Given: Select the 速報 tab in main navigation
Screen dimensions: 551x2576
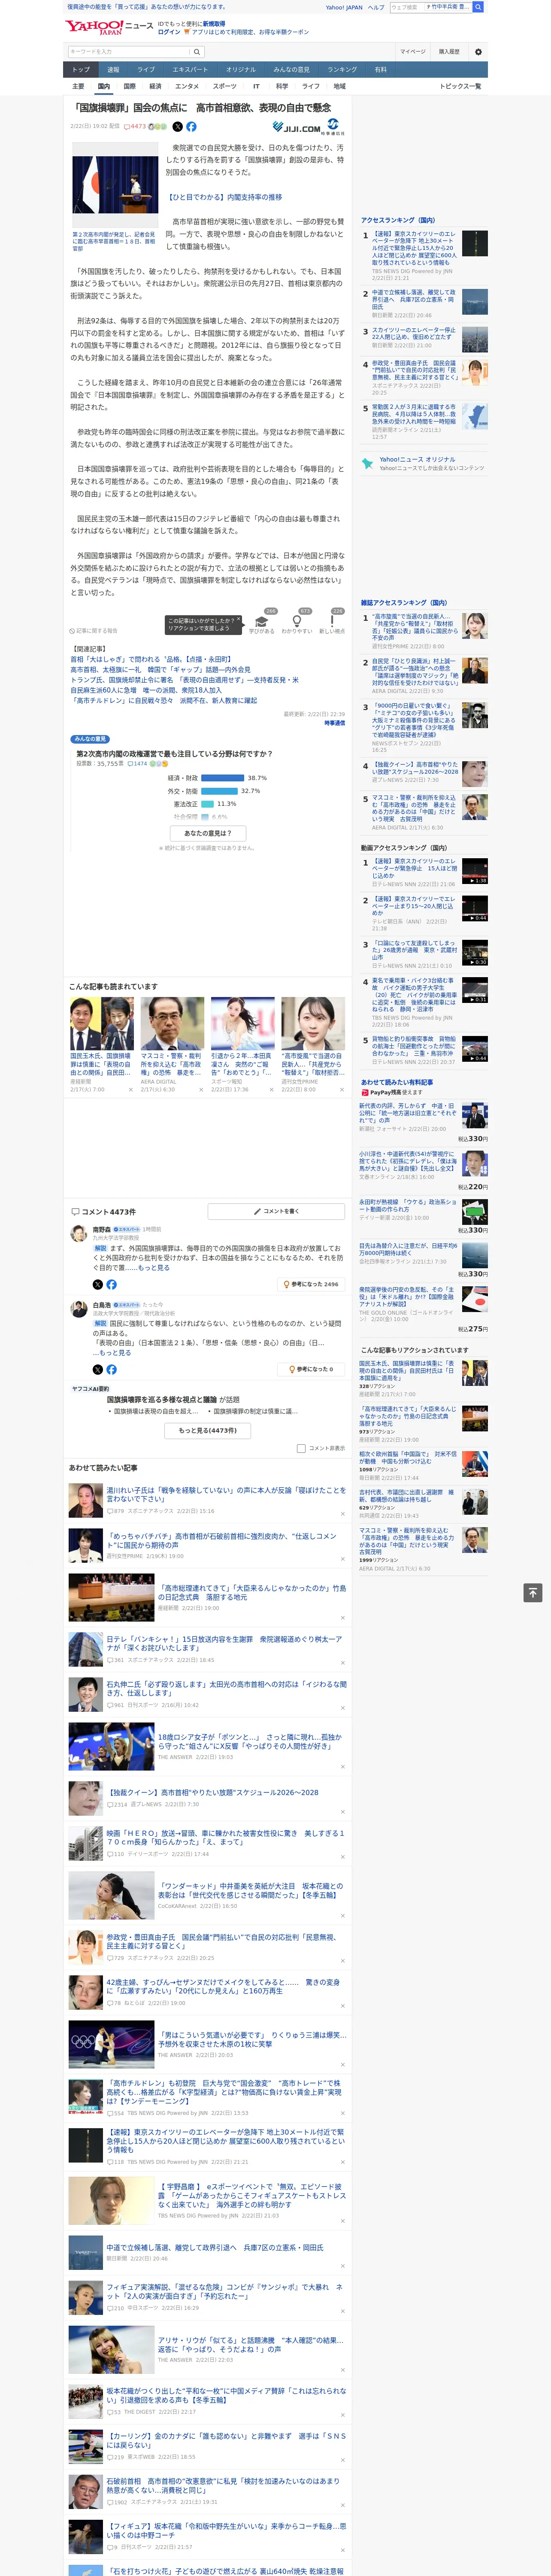Looking at the screenshot, I should [x=113, y=70].
